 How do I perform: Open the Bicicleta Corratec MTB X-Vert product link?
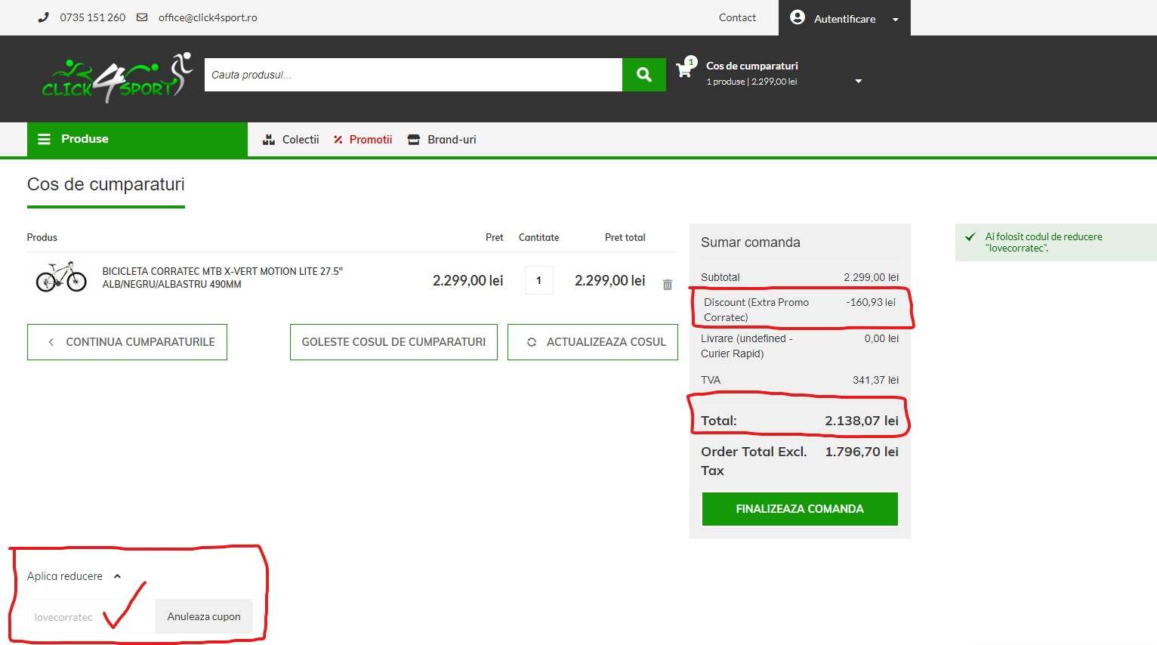222,278
